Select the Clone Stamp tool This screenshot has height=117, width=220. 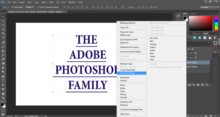tap(3, 51)
